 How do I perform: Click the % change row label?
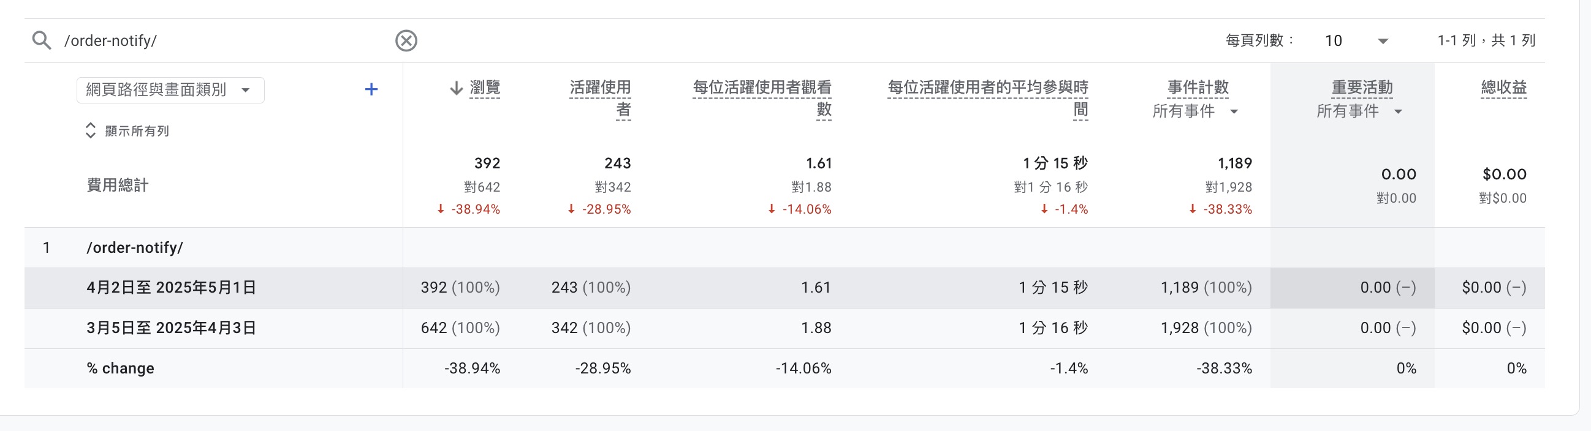click(121, 369)
